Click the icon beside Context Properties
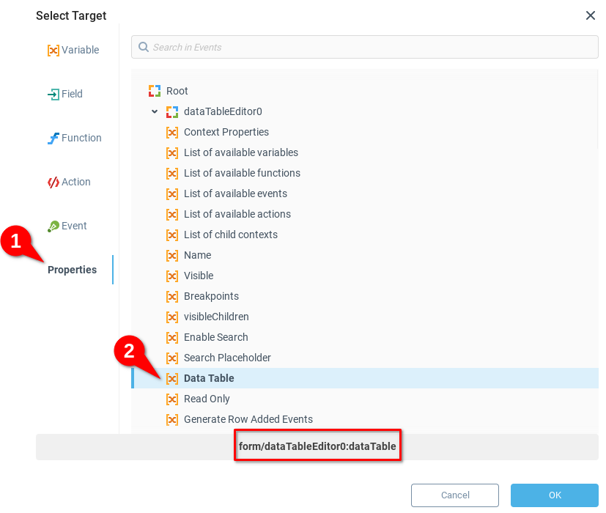Screen dimensions: 606x513 pyautogui.click(x=172, y=132)
